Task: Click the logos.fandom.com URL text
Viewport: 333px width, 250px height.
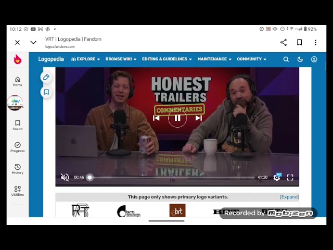Action: pyautogui.click(x=60, y=46)
